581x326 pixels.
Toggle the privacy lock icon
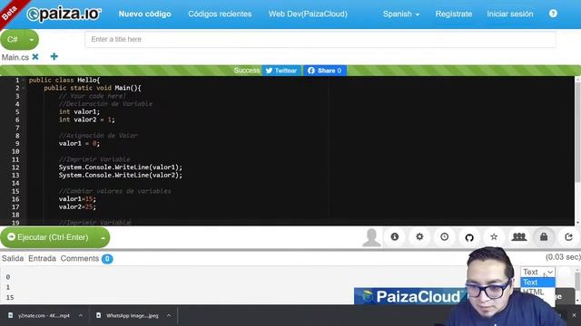pos(544,237)
